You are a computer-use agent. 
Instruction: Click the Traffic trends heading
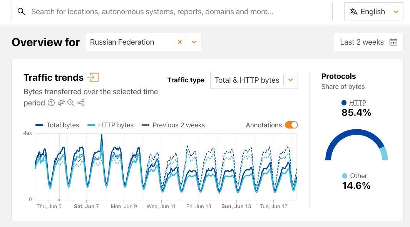54,78
